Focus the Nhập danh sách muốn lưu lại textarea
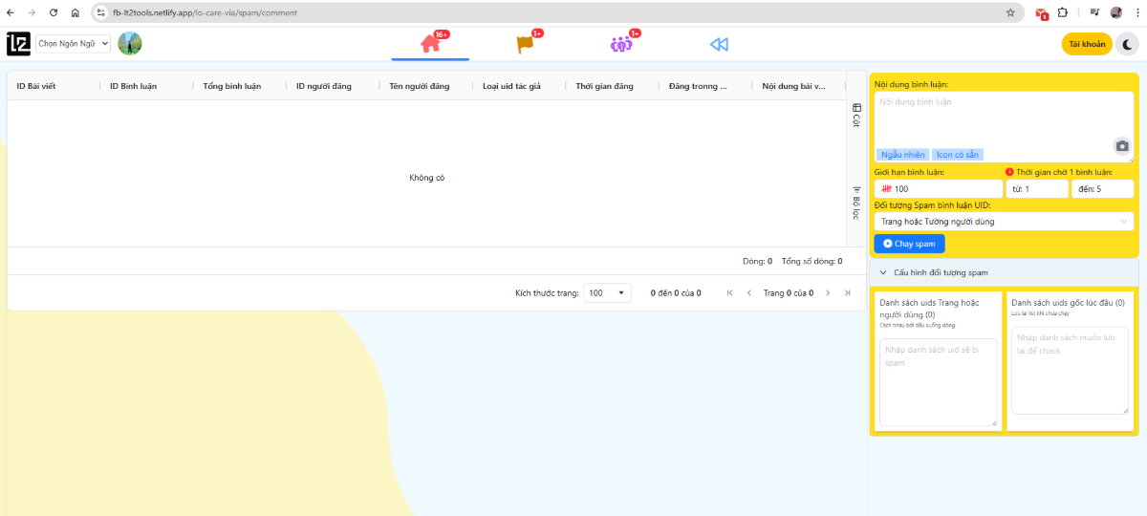Viewport: 1147px width, 516px height. 1071,371
